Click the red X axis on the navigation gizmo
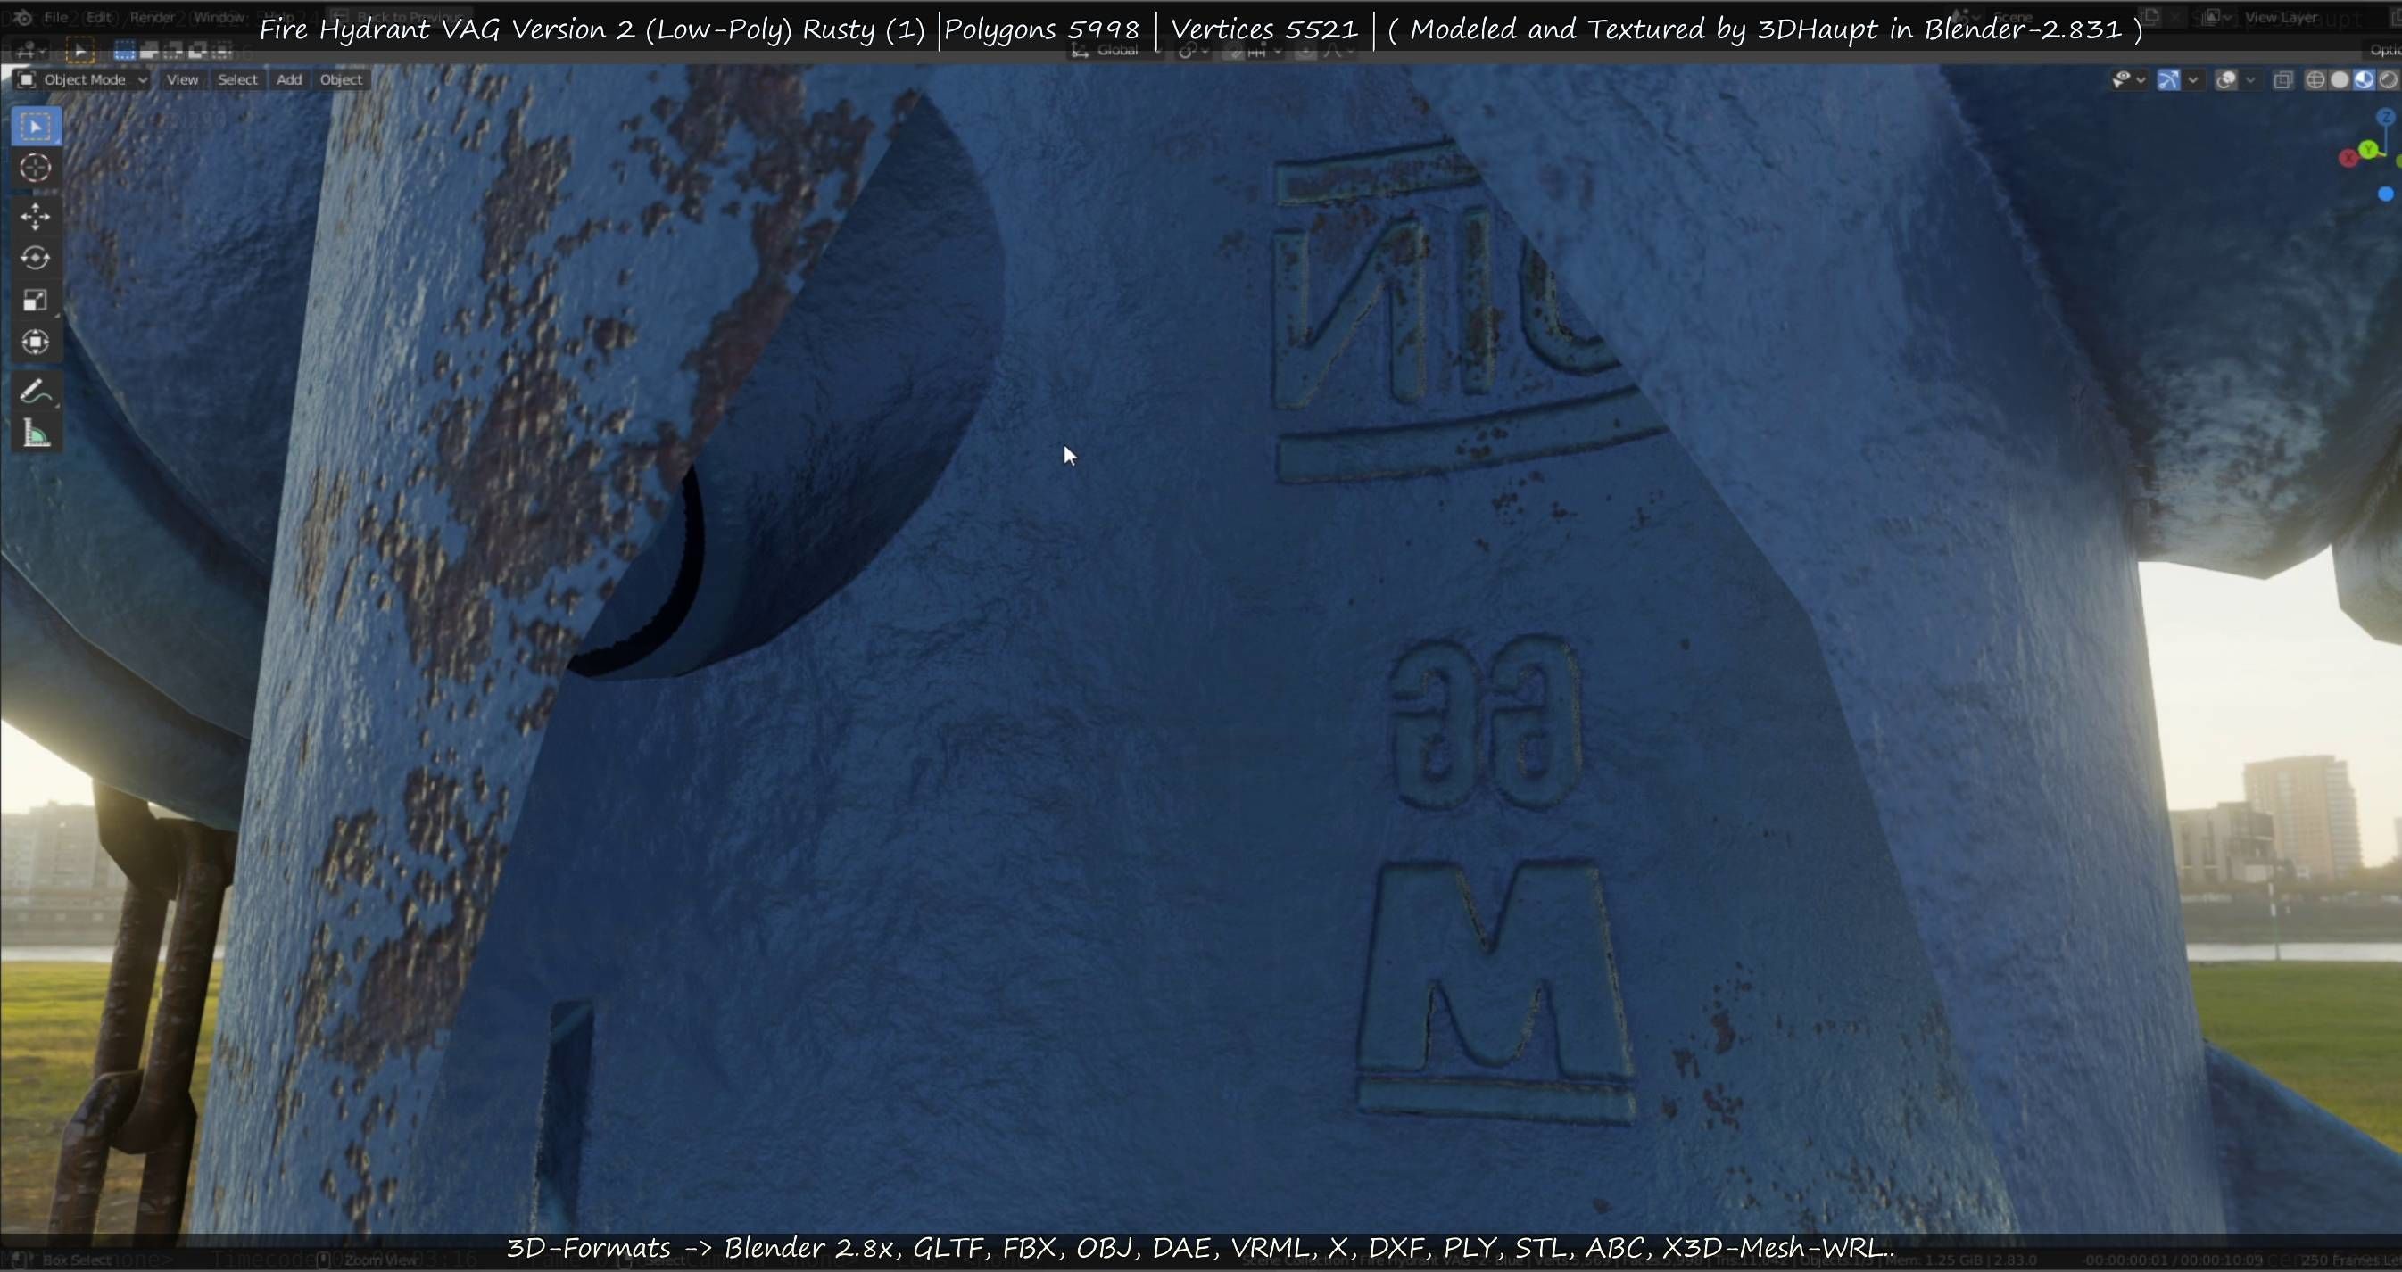Screen dimensions: 2402x1272 (x=2348, y=159)
